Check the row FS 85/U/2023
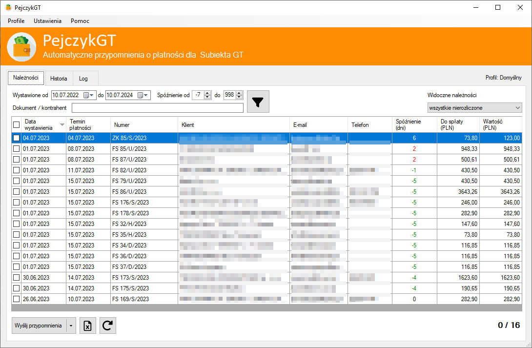This screenshot has width=532, height=348. pyautogui.click(x=16, y=148)
